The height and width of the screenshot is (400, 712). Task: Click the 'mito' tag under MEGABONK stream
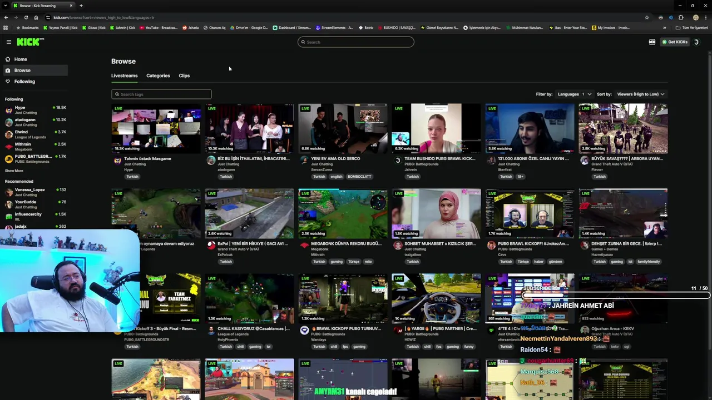click(x=368, y=262)
